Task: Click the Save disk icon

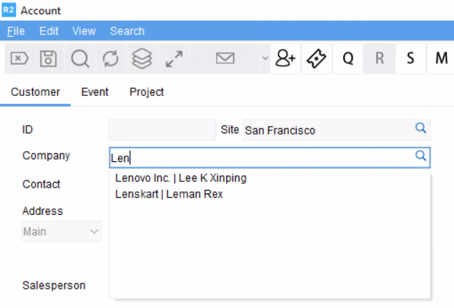Action: click(x=49, y=59)
